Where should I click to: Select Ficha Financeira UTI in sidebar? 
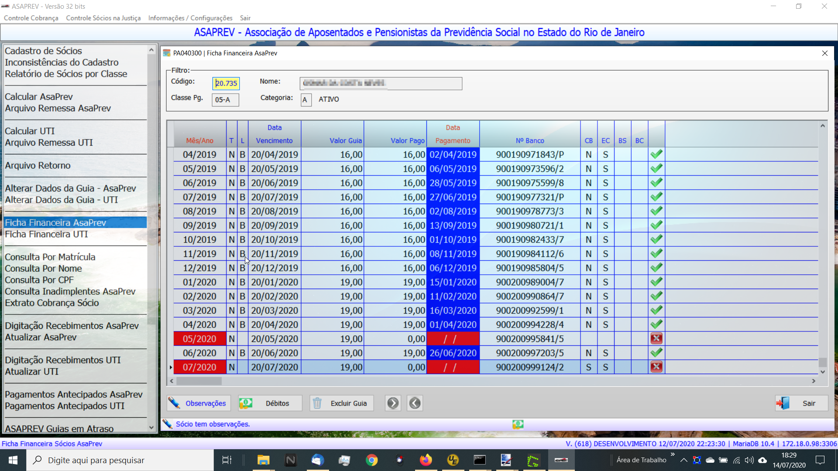(46, 234)
